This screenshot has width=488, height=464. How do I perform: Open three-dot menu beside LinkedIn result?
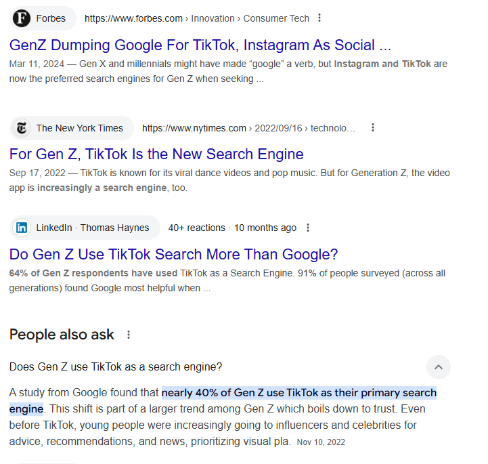(309, 228)
